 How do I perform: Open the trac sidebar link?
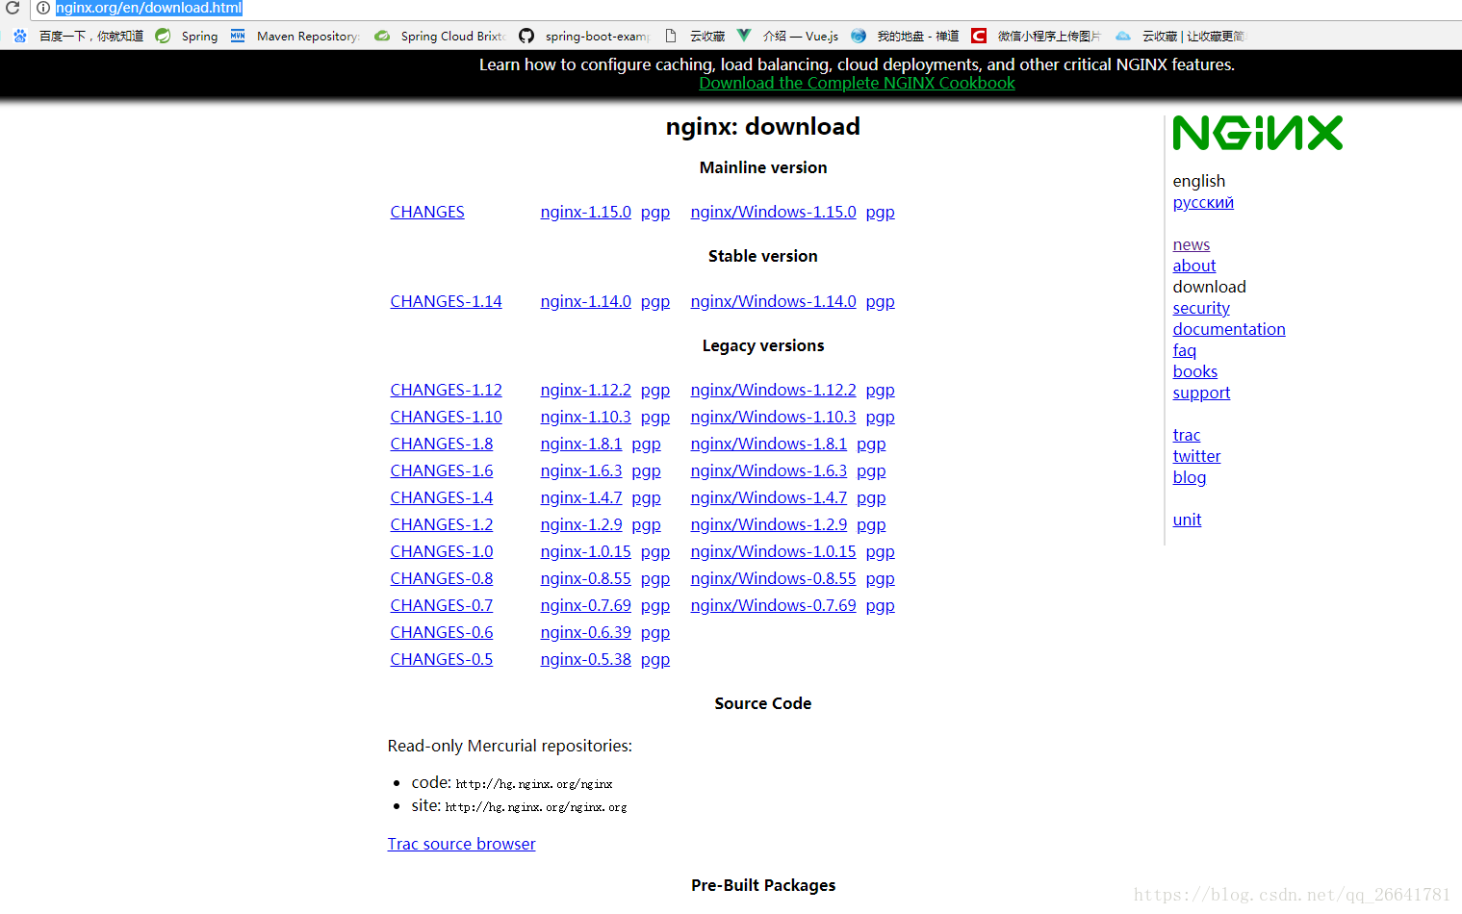[x=1187, y=435]
